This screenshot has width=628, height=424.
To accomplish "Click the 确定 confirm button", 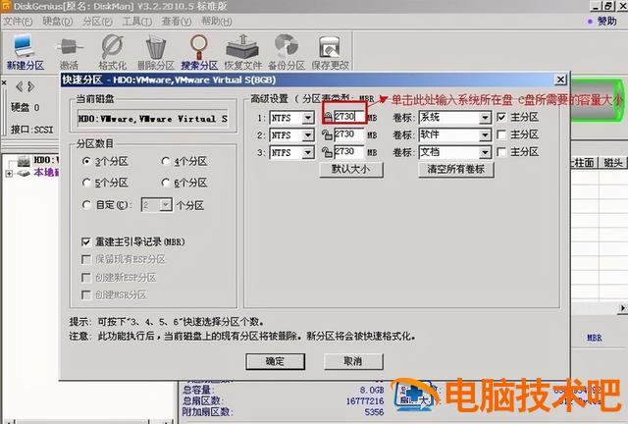I will pyautogui.click(x=275, y=361).
